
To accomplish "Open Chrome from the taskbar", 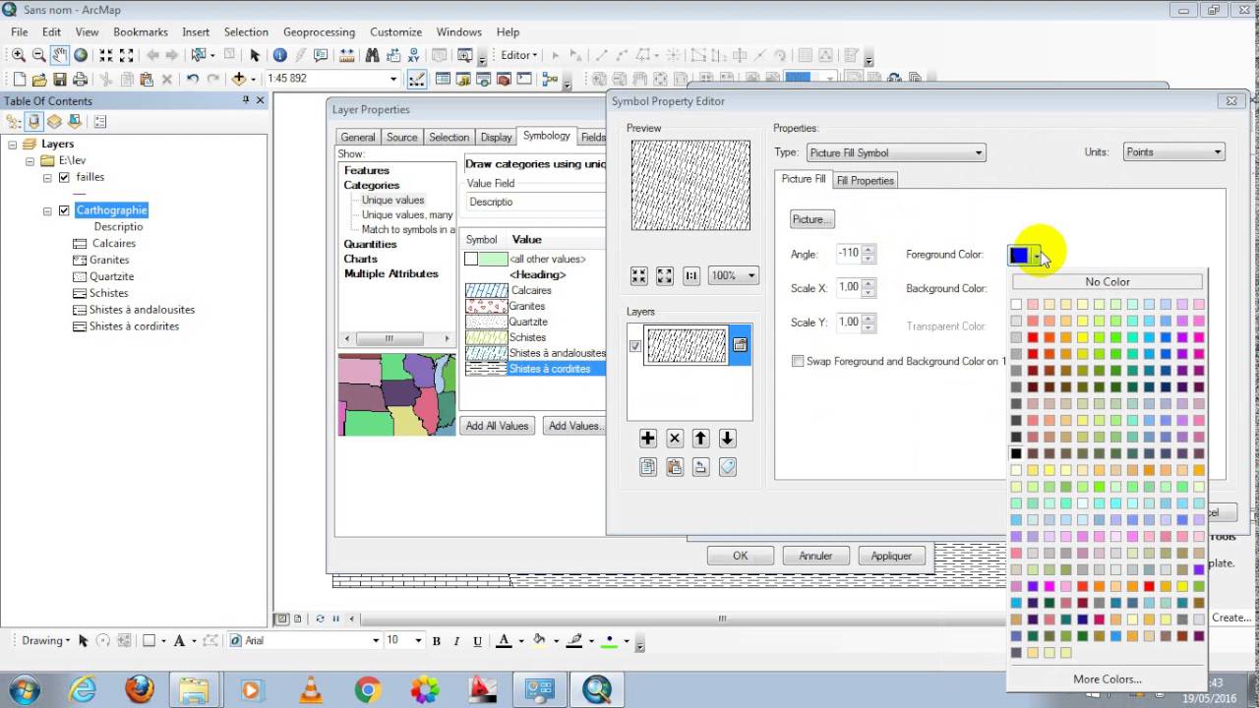I will pos(368,689).
